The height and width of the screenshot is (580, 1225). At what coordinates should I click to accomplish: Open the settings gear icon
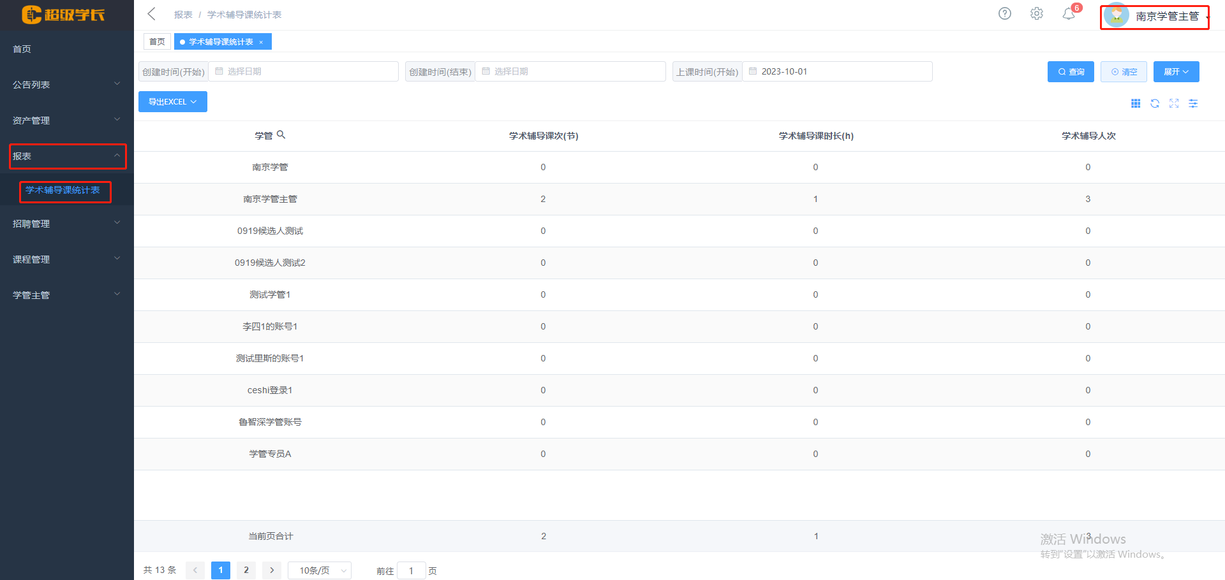(1036, 13)
